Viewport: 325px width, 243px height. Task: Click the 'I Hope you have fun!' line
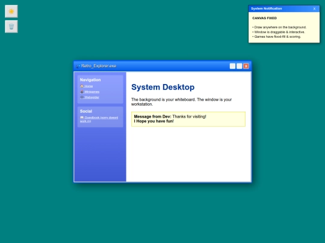154,121
